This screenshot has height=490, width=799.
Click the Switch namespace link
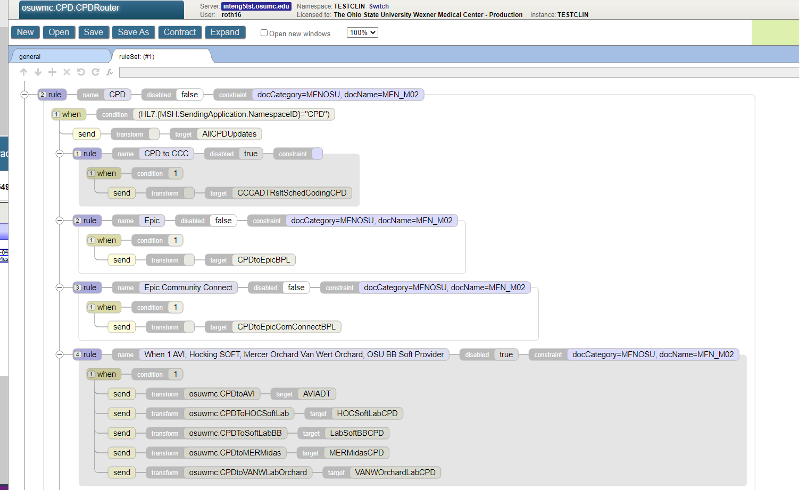379,6
